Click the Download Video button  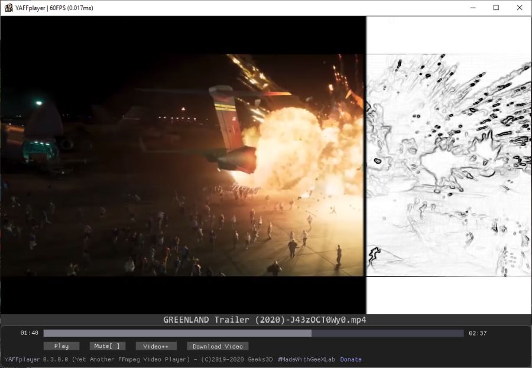[218, 346]
